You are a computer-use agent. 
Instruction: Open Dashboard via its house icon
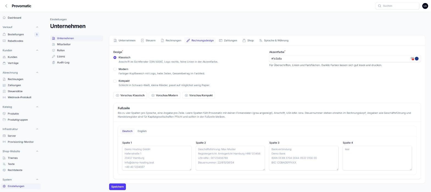pyautogui.click(x=4, y=18)
